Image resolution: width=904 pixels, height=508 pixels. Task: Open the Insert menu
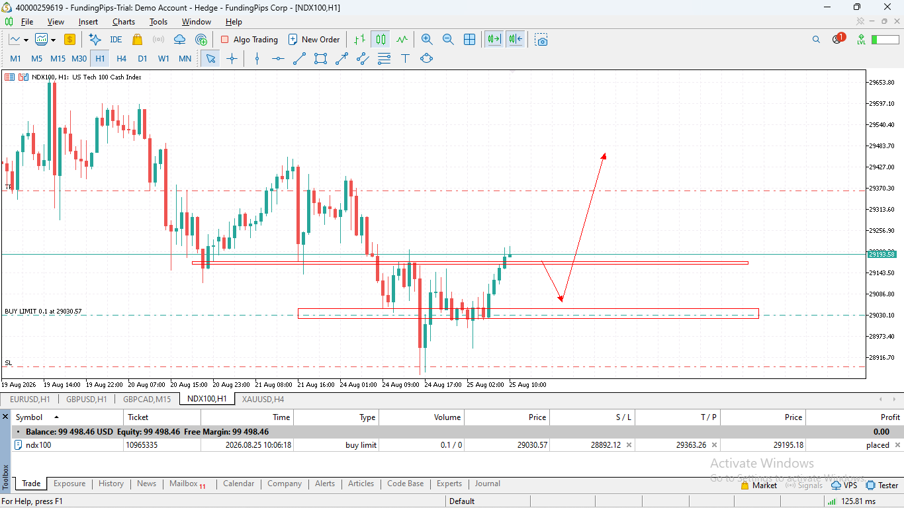click(88, 22)
